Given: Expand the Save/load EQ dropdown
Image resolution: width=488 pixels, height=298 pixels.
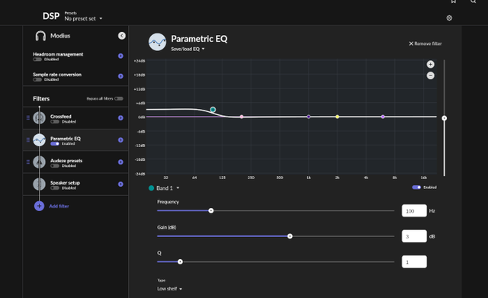Looking at the screenshot, I should click(188, 49).
